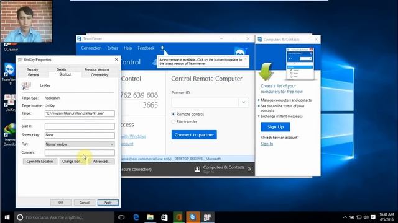Open the Feedback menu in TeamViewer

[146, 48]
